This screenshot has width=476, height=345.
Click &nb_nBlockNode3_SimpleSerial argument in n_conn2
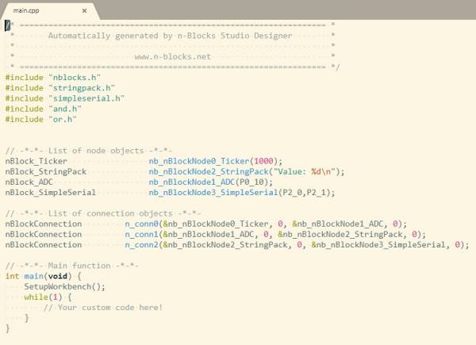click(378, 244)
